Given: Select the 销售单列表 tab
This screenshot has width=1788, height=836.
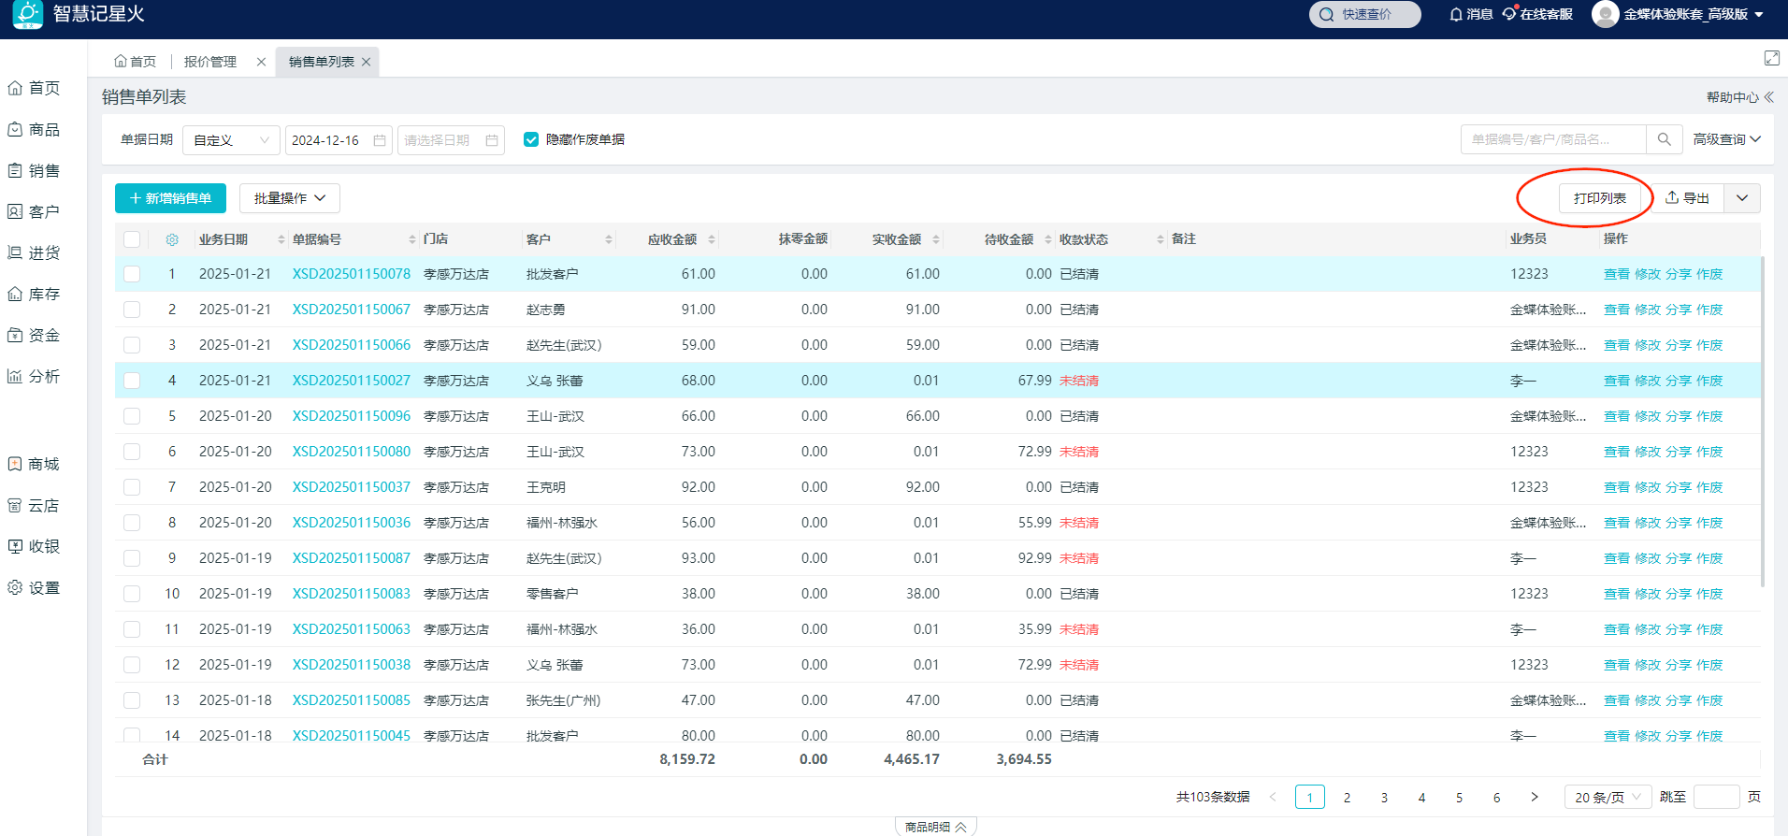Looking at the screenshot, I should (x=321, y=62).
